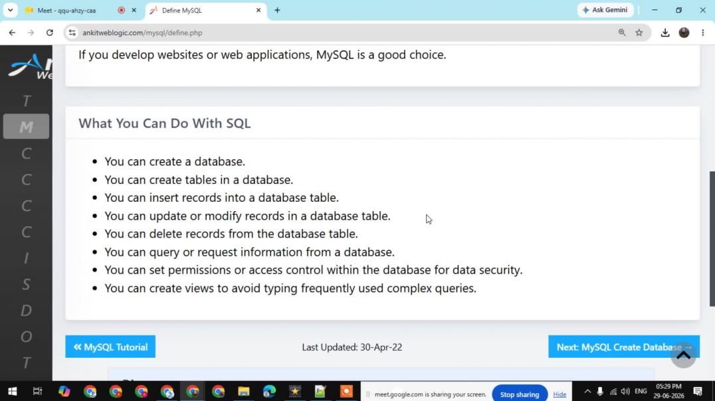Open File Explorer from the taskbar
Screen dimensions: 715x401
pyautogui.click(x=243, y=392)
